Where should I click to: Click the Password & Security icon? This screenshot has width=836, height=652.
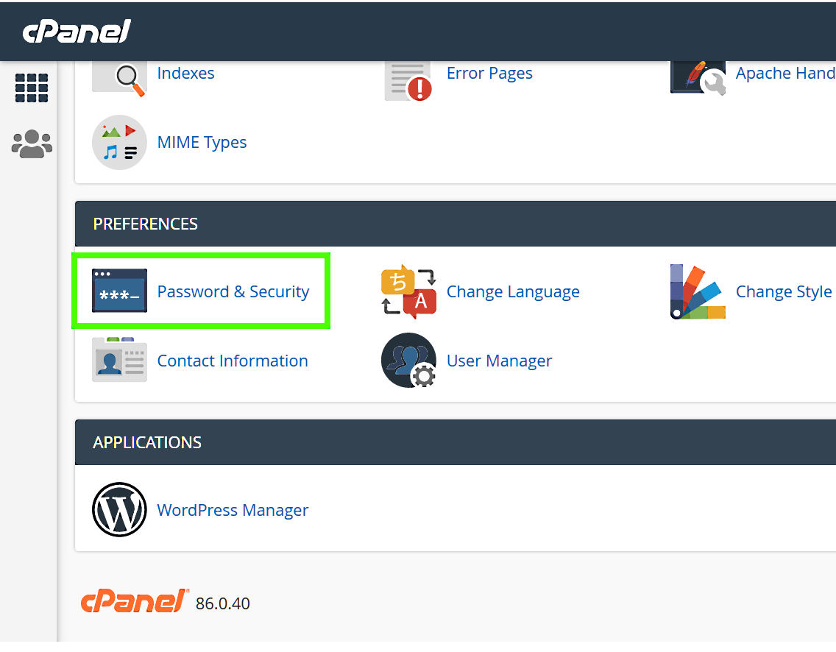click(x=119, y=291)
